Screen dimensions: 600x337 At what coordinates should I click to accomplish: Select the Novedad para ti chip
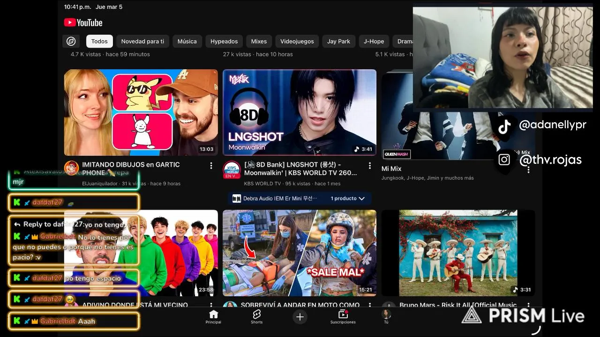[142, 41]
